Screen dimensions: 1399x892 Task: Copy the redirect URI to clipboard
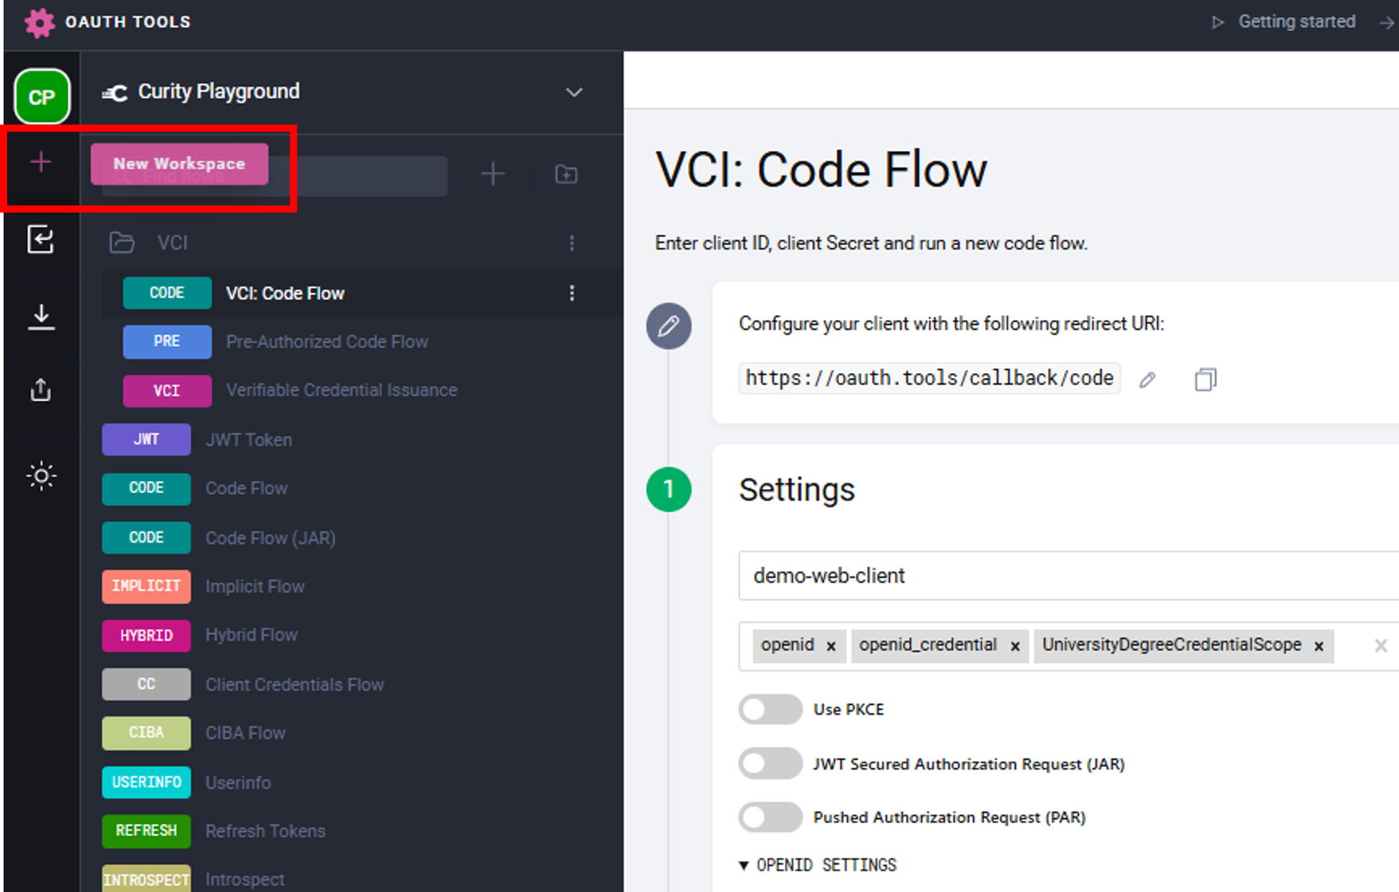pos(1206,379)
